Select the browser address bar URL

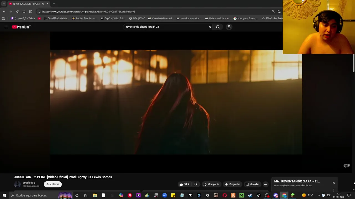89,12
